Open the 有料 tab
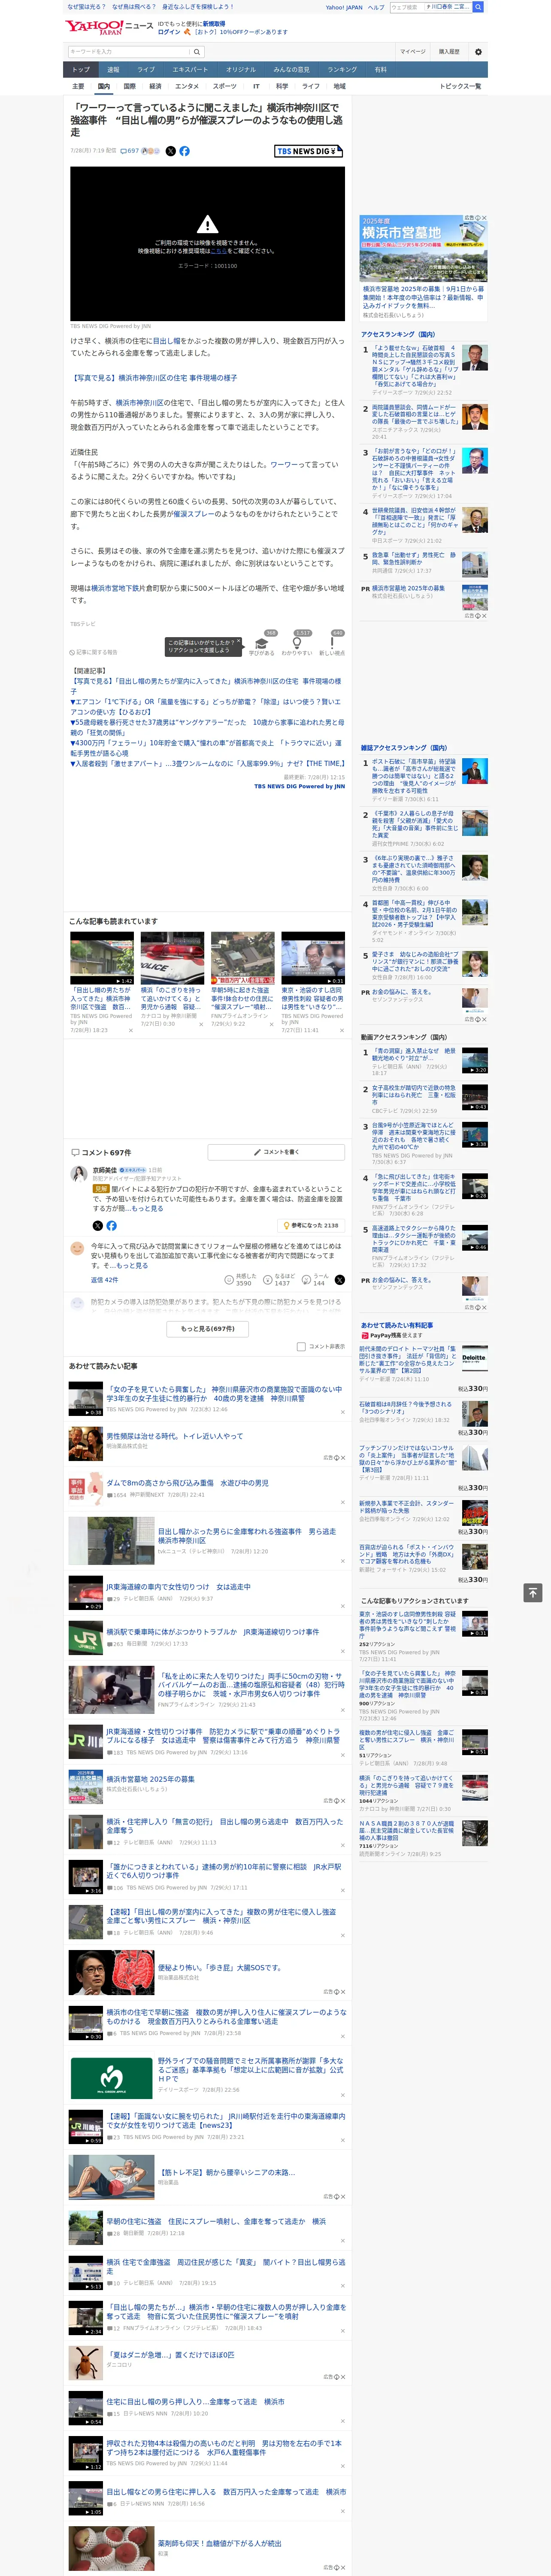Screen dimensions: 551x2576 pos(380,70)
